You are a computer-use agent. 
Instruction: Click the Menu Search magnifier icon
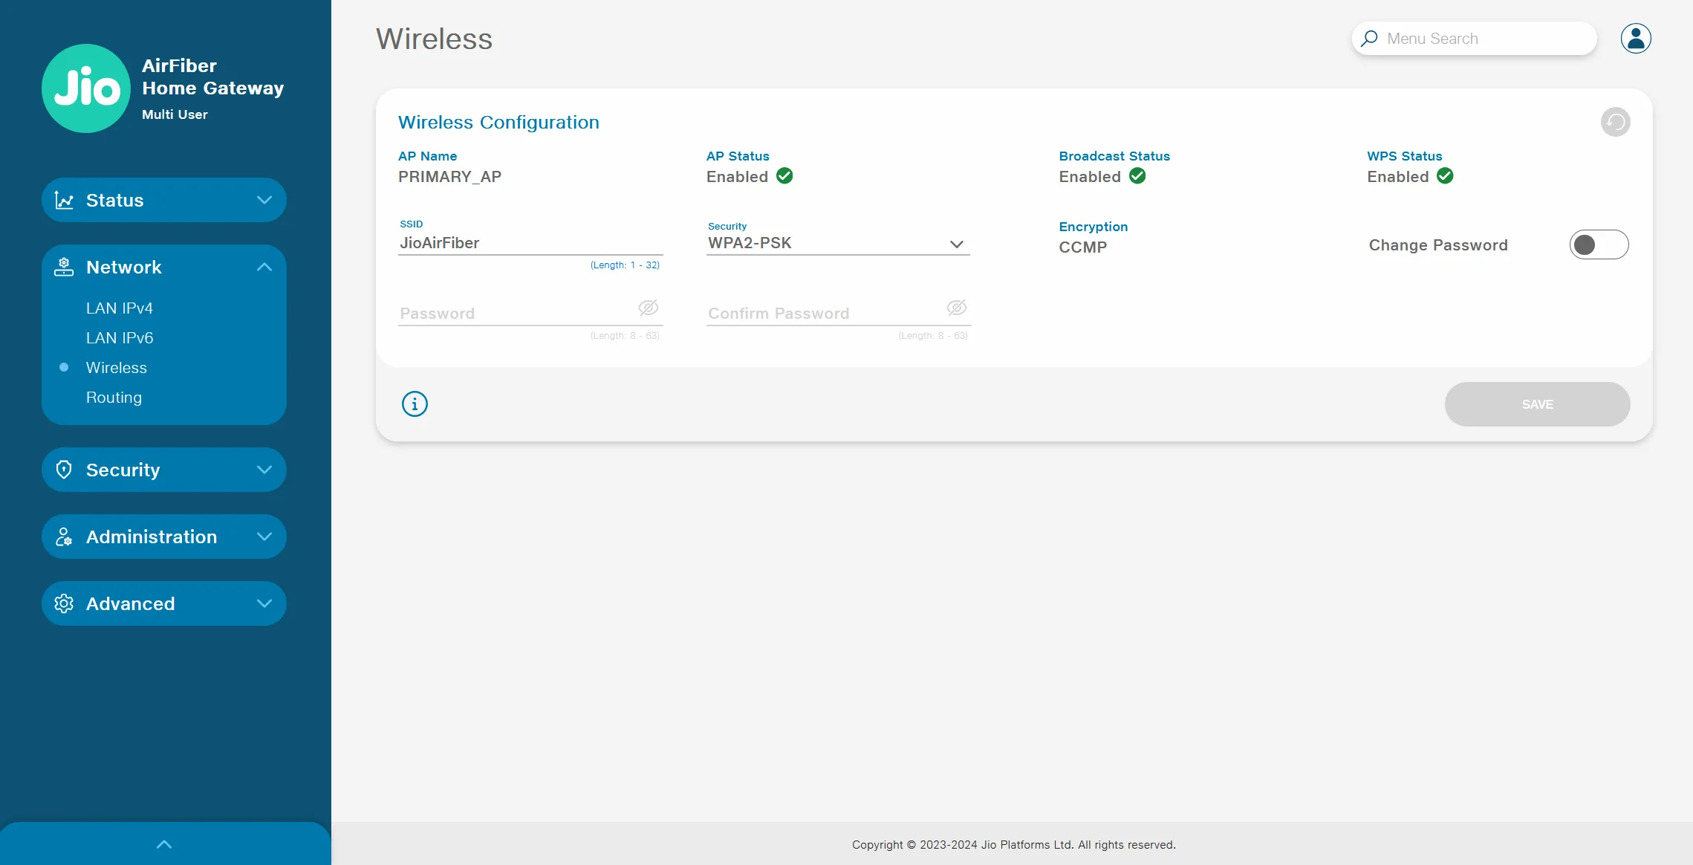1369,39
